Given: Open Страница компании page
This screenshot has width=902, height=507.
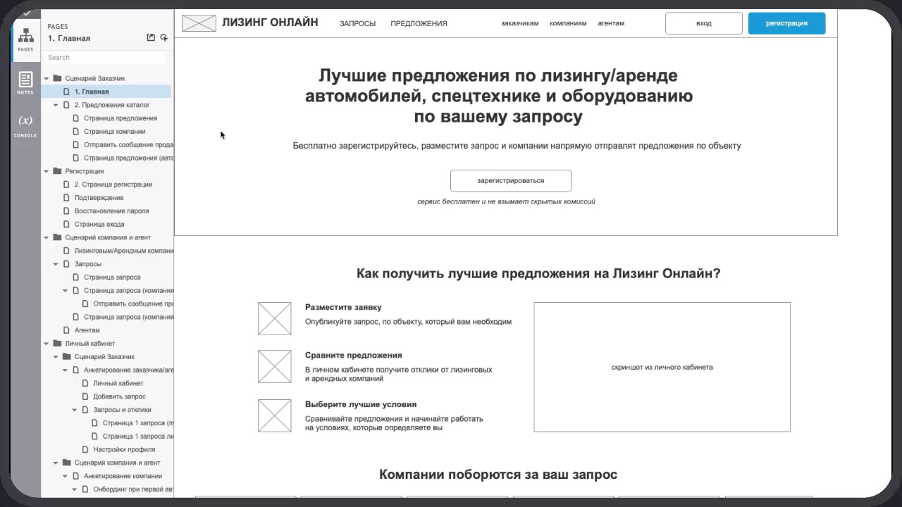Looking at the screenshot, I should (115, 132).
